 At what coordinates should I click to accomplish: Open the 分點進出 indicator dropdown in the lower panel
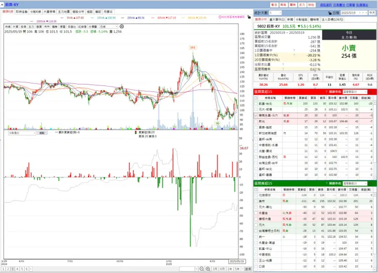[x=22, y=133]
